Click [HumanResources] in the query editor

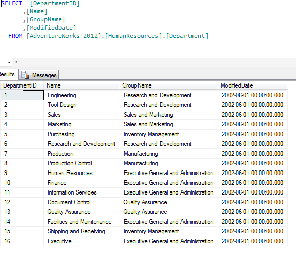pyautogui.click(x=133, y=36)
